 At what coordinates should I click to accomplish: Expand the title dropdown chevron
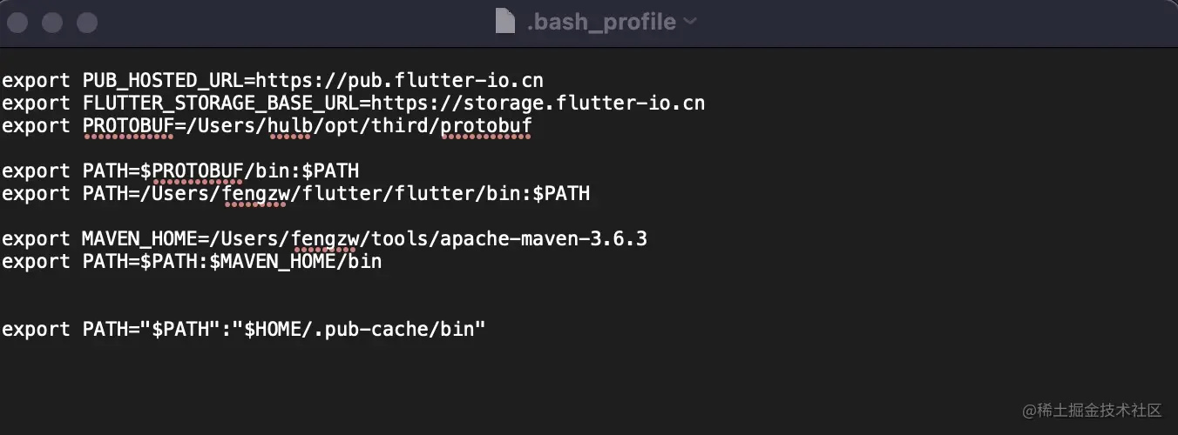pyautogui.click(x=690, y=22)
